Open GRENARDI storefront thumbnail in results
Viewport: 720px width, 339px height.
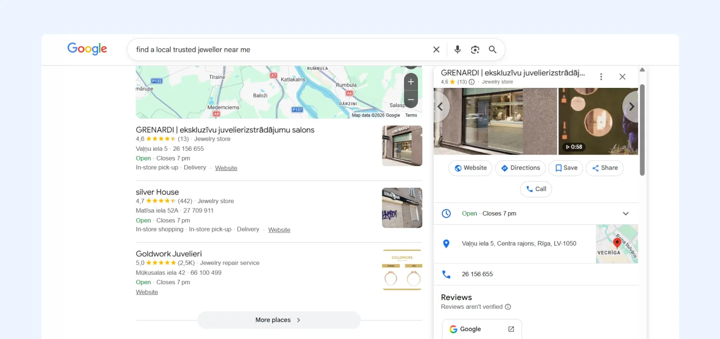click(x=402, y=146)
